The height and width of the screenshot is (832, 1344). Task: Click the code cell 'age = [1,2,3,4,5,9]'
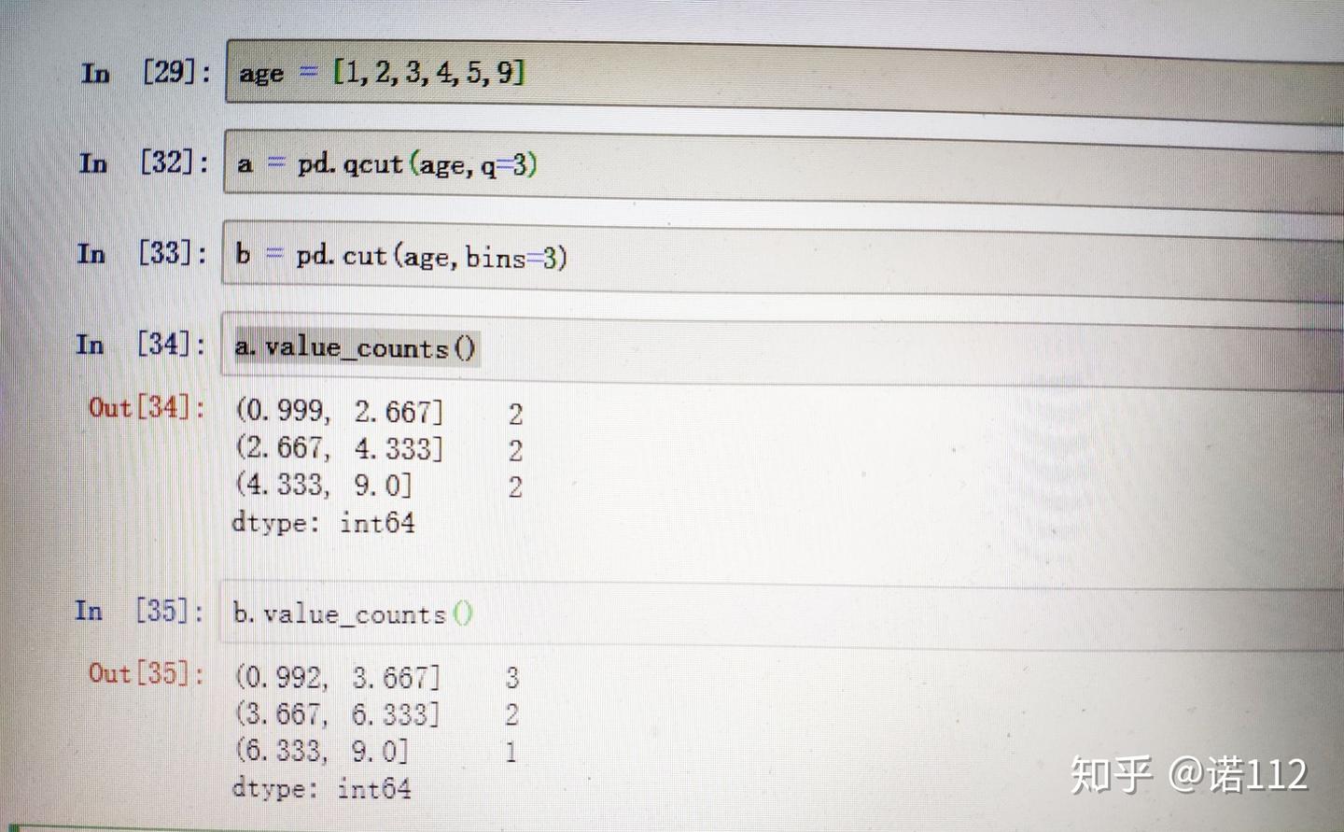tap(784, 82)
